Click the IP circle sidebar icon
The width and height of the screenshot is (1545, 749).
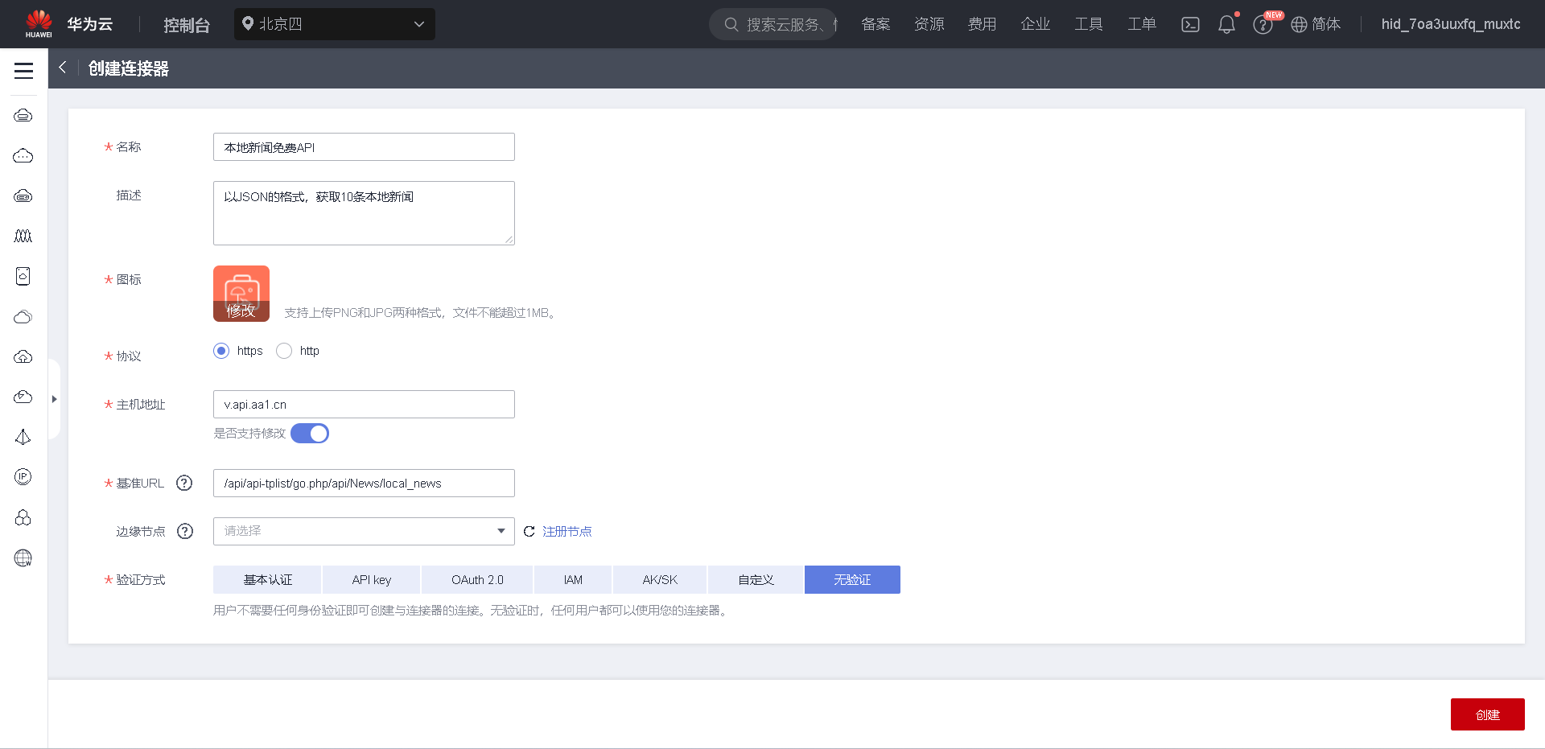(23, 477)
